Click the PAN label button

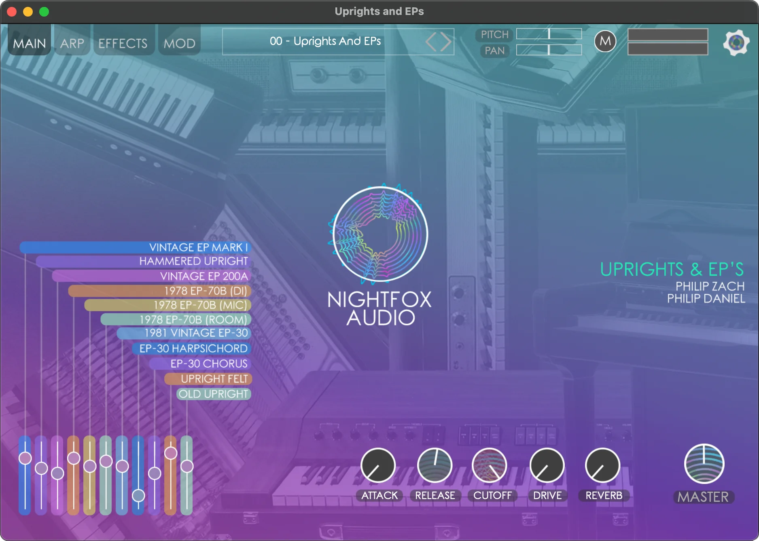[494, 51]
